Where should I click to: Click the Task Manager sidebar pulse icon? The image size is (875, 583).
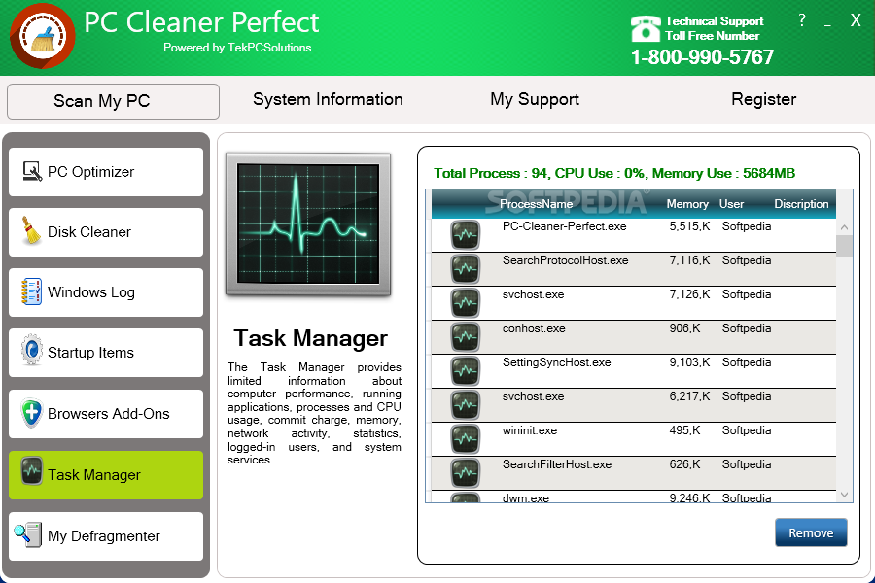pos(32,471)
